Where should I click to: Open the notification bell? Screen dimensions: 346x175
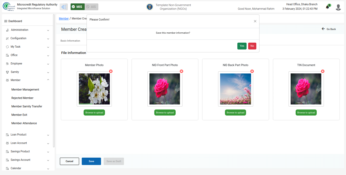(328, 7)
